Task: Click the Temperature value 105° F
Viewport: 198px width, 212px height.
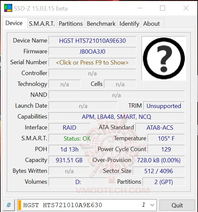Action: point(166,138)
